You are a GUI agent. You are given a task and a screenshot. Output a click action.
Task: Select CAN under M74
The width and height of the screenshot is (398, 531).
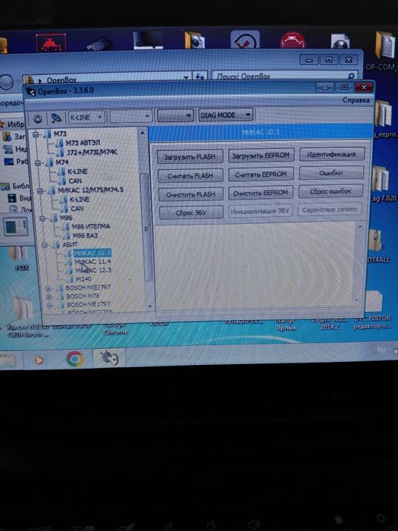(75, 181)
